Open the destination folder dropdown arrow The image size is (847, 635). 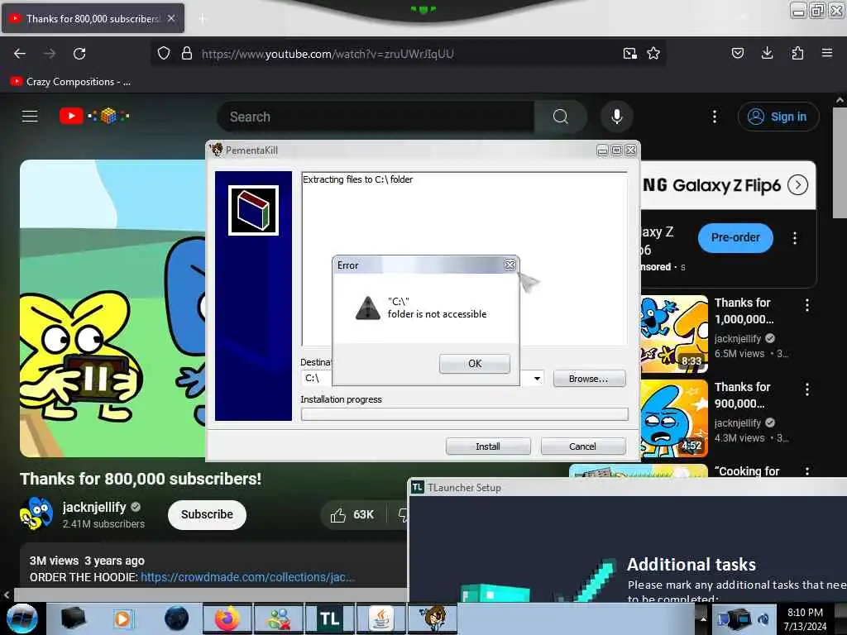[537, 379]
